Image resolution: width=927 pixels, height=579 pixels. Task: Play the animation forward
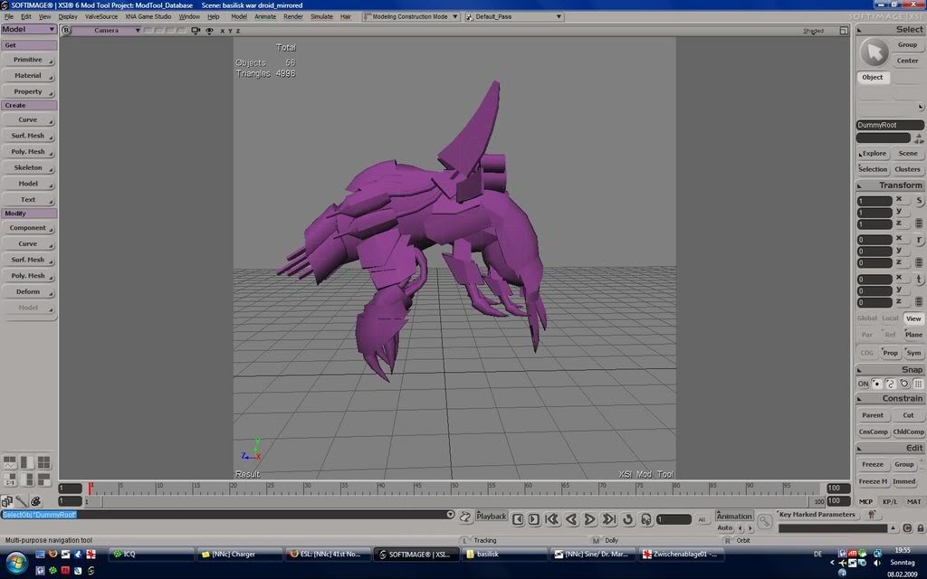pyautogui.click(x=589, y=519)
